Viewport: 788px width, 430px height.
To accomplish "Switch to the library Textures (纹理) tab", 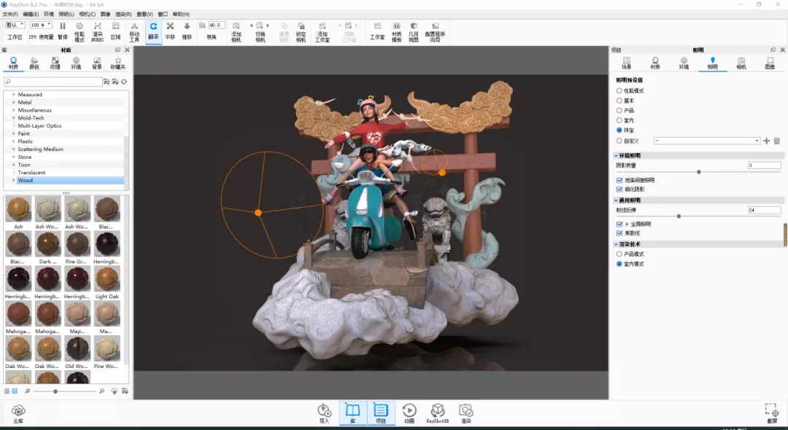I will (55, 63).
